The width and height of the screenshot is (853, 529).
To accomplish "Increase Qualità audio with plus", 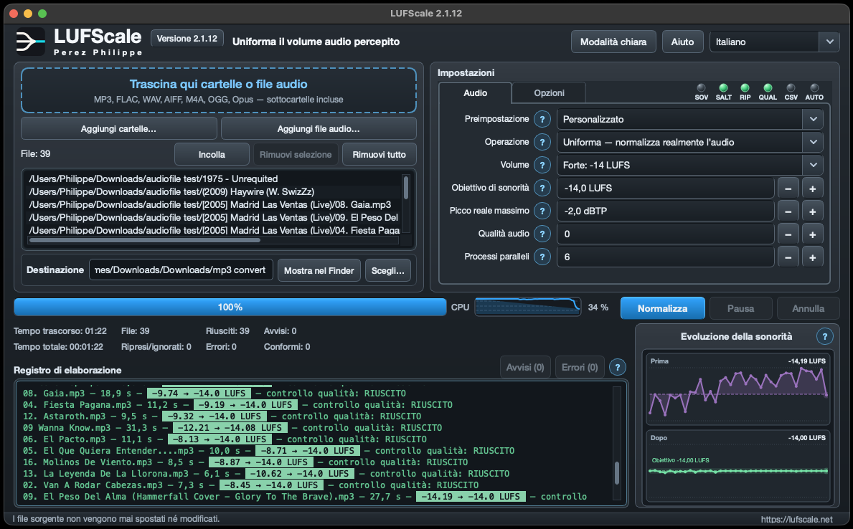I will point(812,234).
